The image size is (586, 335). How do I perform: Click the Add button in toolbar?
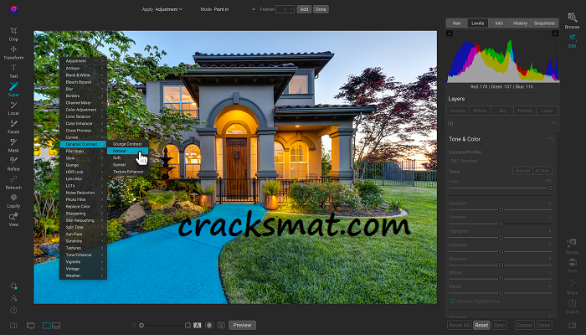(304, 9)
